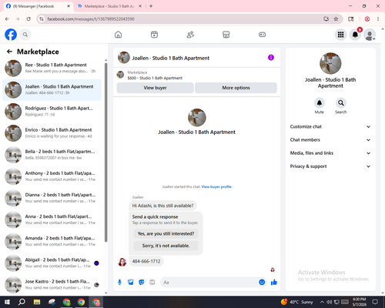Screen dimensions: 385x308
Task: Close the Marketplace browser tab
Action: (140, 6)
